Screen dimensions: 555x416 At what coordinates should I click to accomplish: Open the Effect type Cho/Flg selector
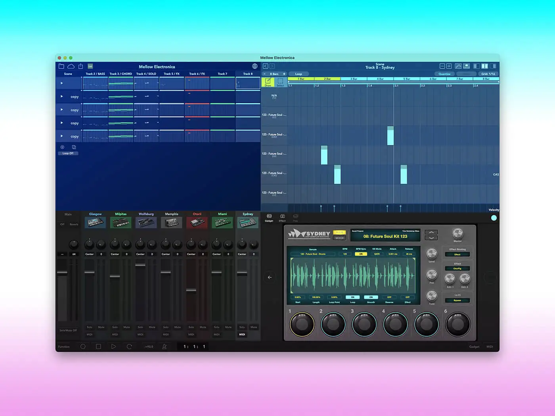(457, 269)
